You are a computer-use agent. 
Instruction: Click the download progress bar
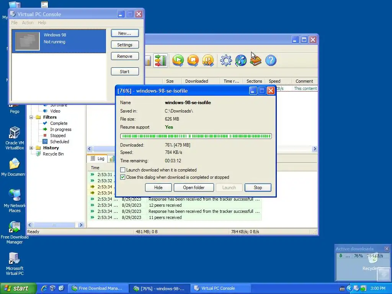tap(196, 136)
